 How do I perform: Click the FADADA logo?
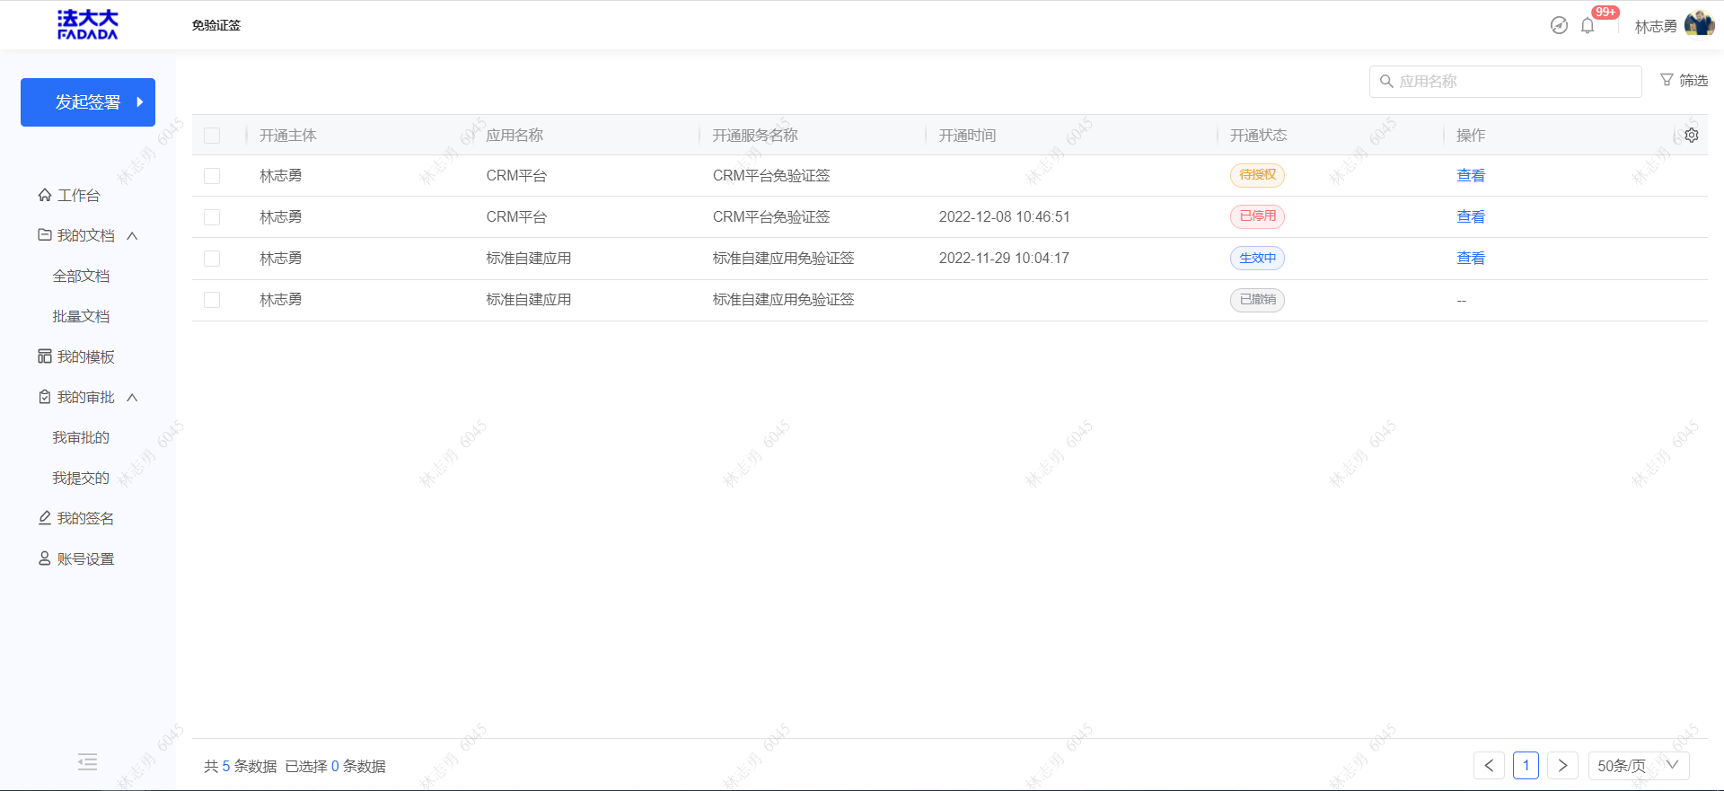(88, 25)
